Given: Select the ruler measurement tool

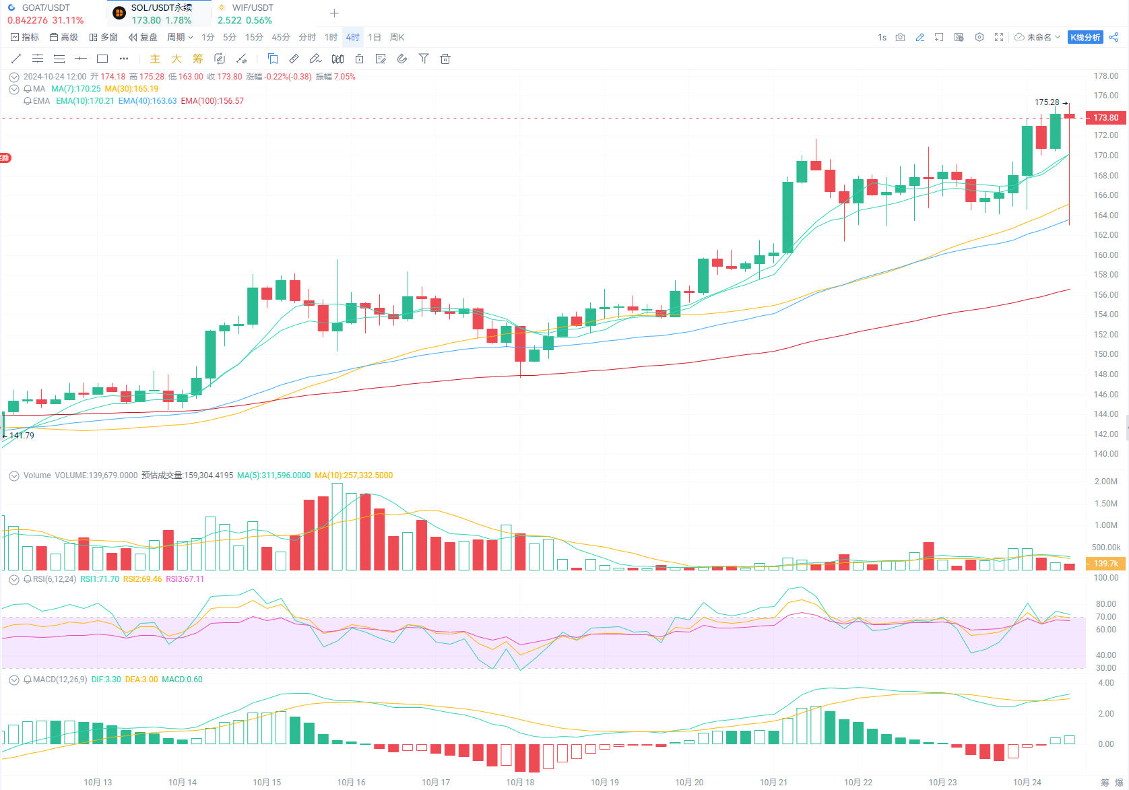Looking at the screenshot, I should 294,59.
